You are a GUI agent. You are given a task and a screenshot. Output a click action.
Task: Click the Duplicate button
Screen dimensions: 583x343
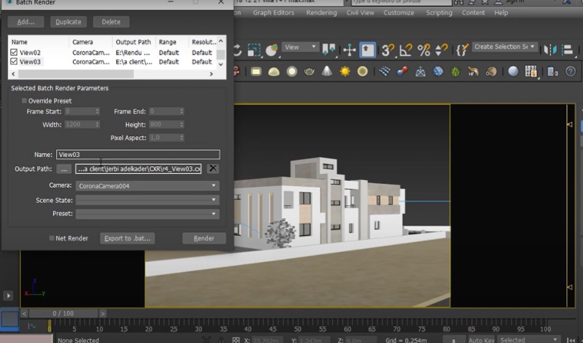[x=69, y=22]
